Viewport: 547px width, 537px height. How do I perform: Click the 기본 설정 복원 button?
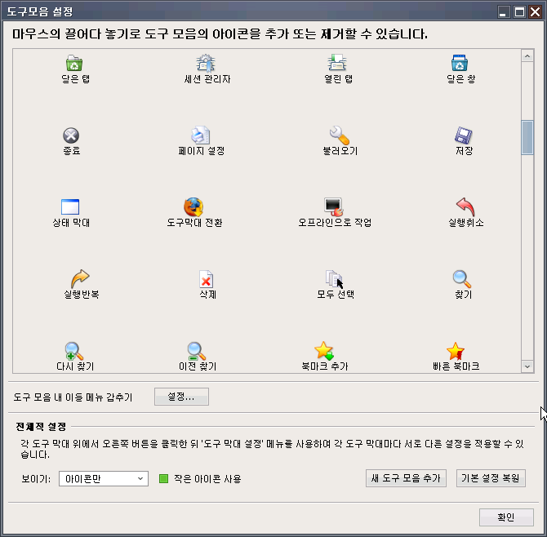491,478
